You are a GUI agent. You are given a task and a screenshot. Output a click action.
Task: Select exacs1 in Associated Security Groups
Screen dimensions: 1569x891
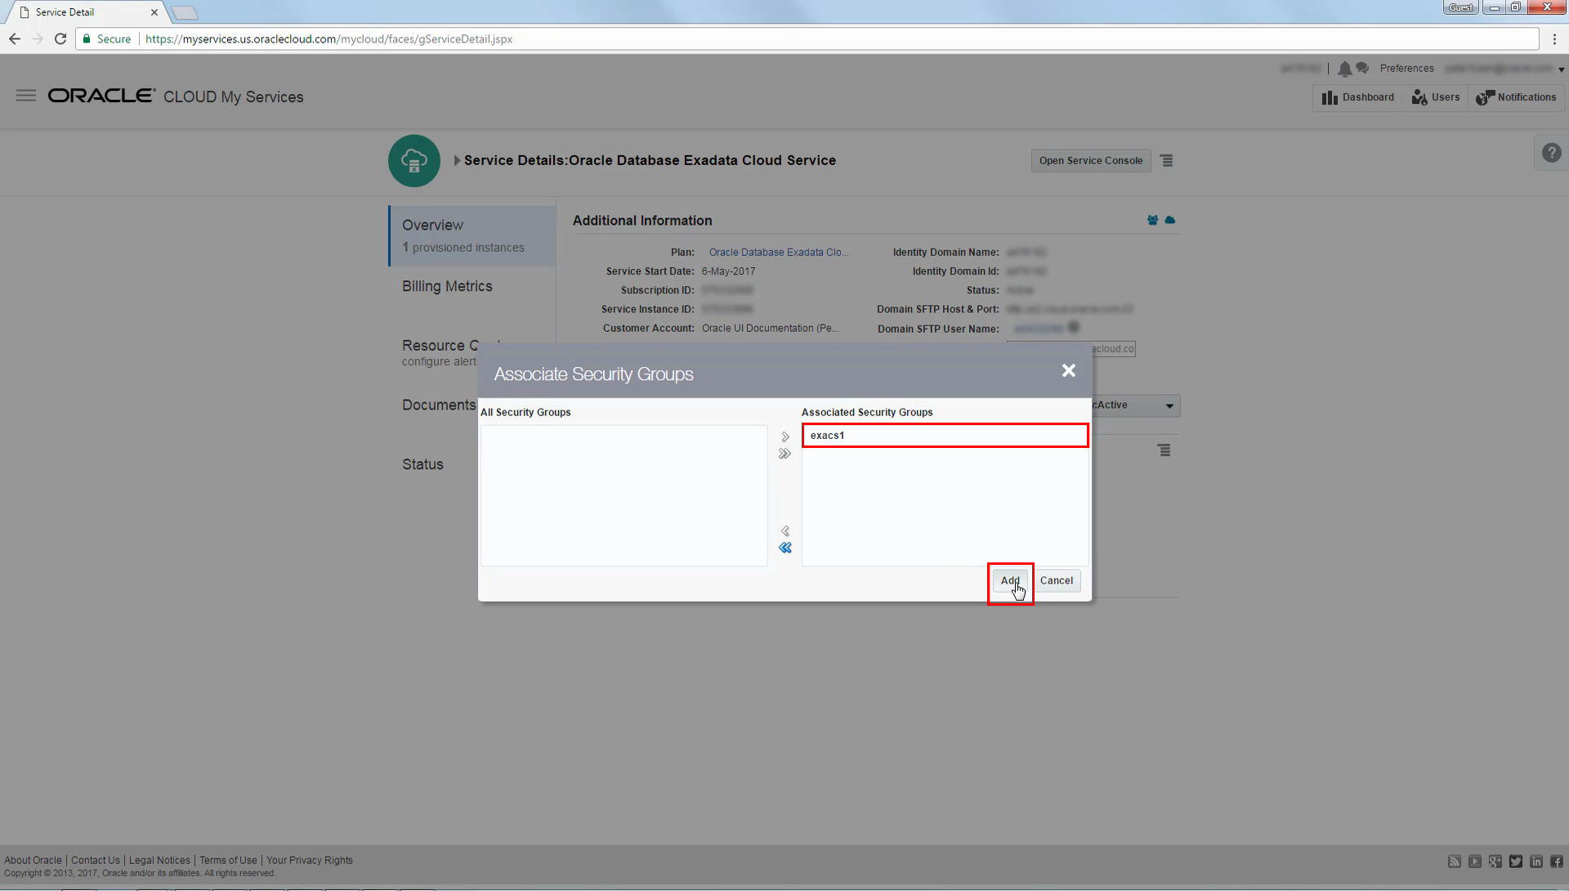click(x=945, y=436)
